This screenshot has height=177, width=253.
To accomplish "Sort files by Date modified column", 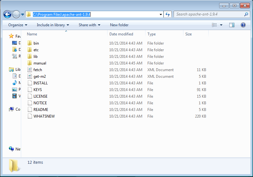I will (x=121, y=34).
